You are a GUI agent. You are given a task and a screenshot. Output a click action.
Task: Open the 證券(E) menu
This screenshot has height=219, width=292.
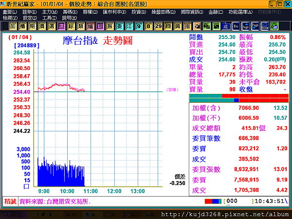coord(29,12)
